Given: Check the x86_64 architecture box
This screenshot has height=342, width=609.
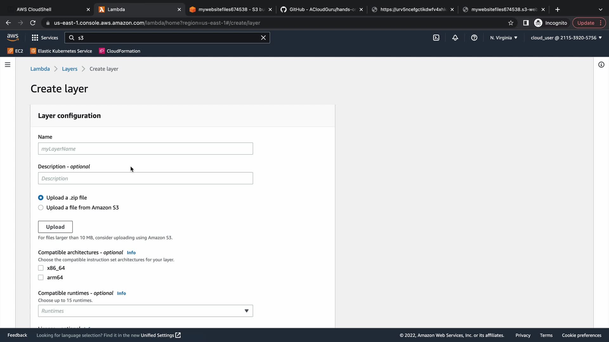Looking at the screenshot, I should [x=41, y=268].
